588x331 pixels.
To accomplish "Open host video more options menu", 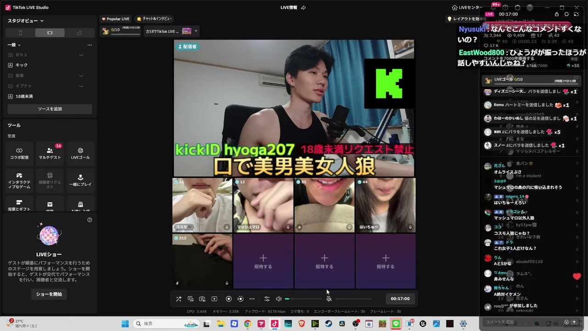I will [408, 46].
